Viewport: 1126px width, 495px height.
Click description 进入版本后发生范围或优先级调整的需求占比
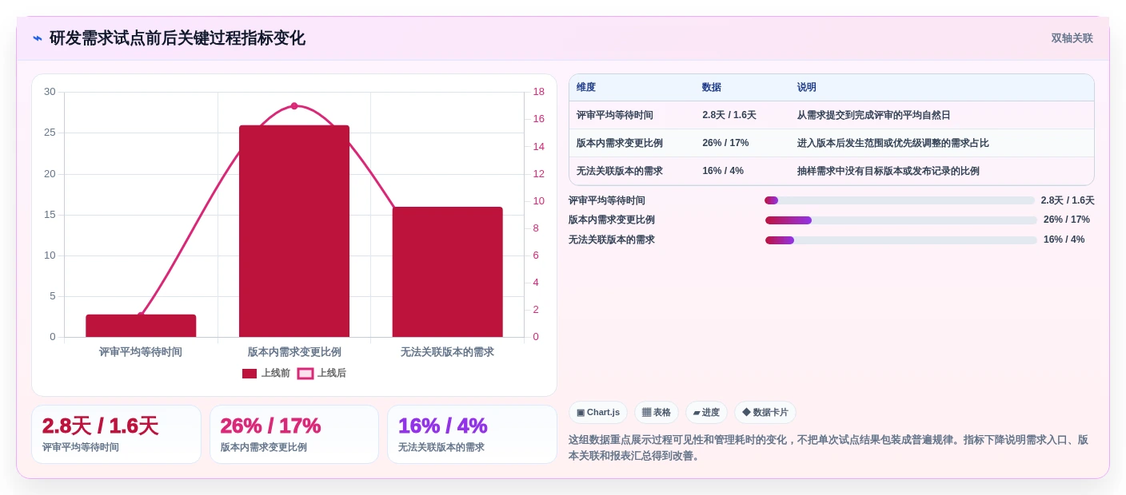(892, 143)
